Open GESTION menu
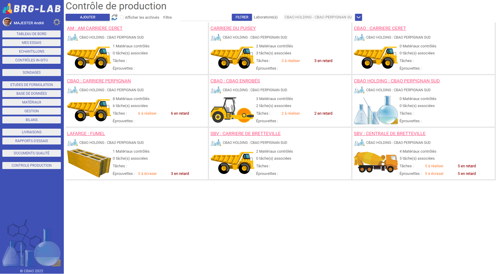The height and width of the screenshot is (274, 497). pyautogui.click(x=32, y=111)
